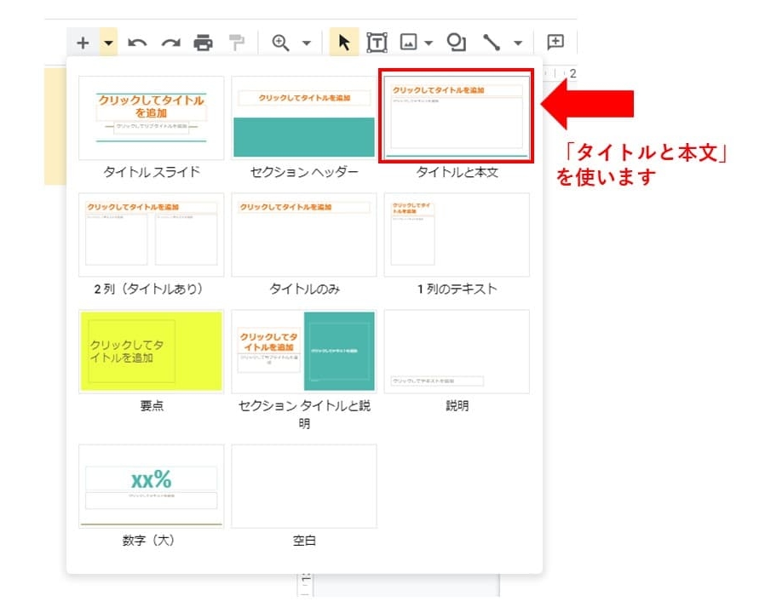Click the add comment icon
The width and height of the screenshot is (771, 613).
pos(555,43)
